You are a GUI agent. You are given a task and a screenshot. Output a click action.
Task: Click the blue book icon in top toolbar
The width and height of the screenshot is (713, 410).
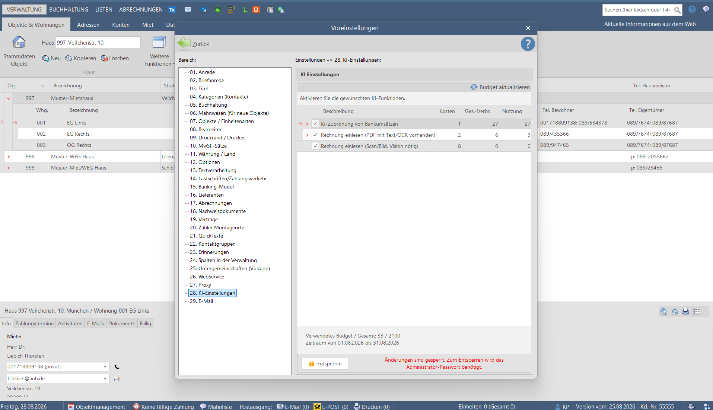pyautogui.click(x=204, y=10)
